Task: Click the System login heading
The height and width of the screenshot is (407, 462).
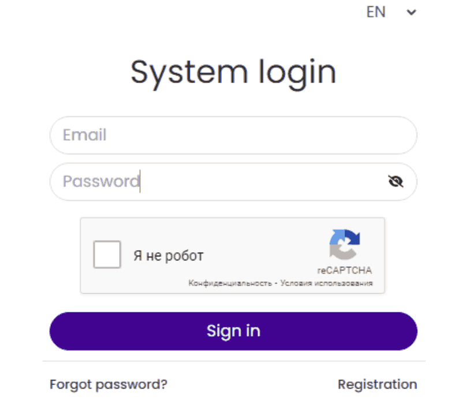Action: click(x=233, y=72)
